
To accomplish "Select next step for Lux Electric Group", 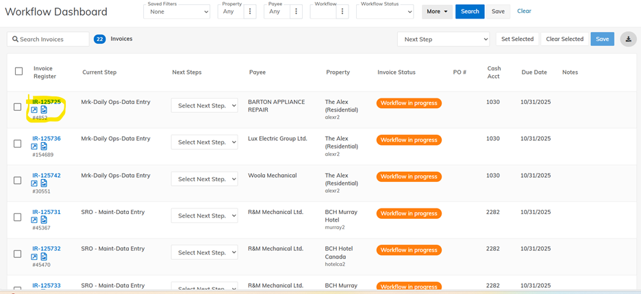I will [x=204, y=142].
